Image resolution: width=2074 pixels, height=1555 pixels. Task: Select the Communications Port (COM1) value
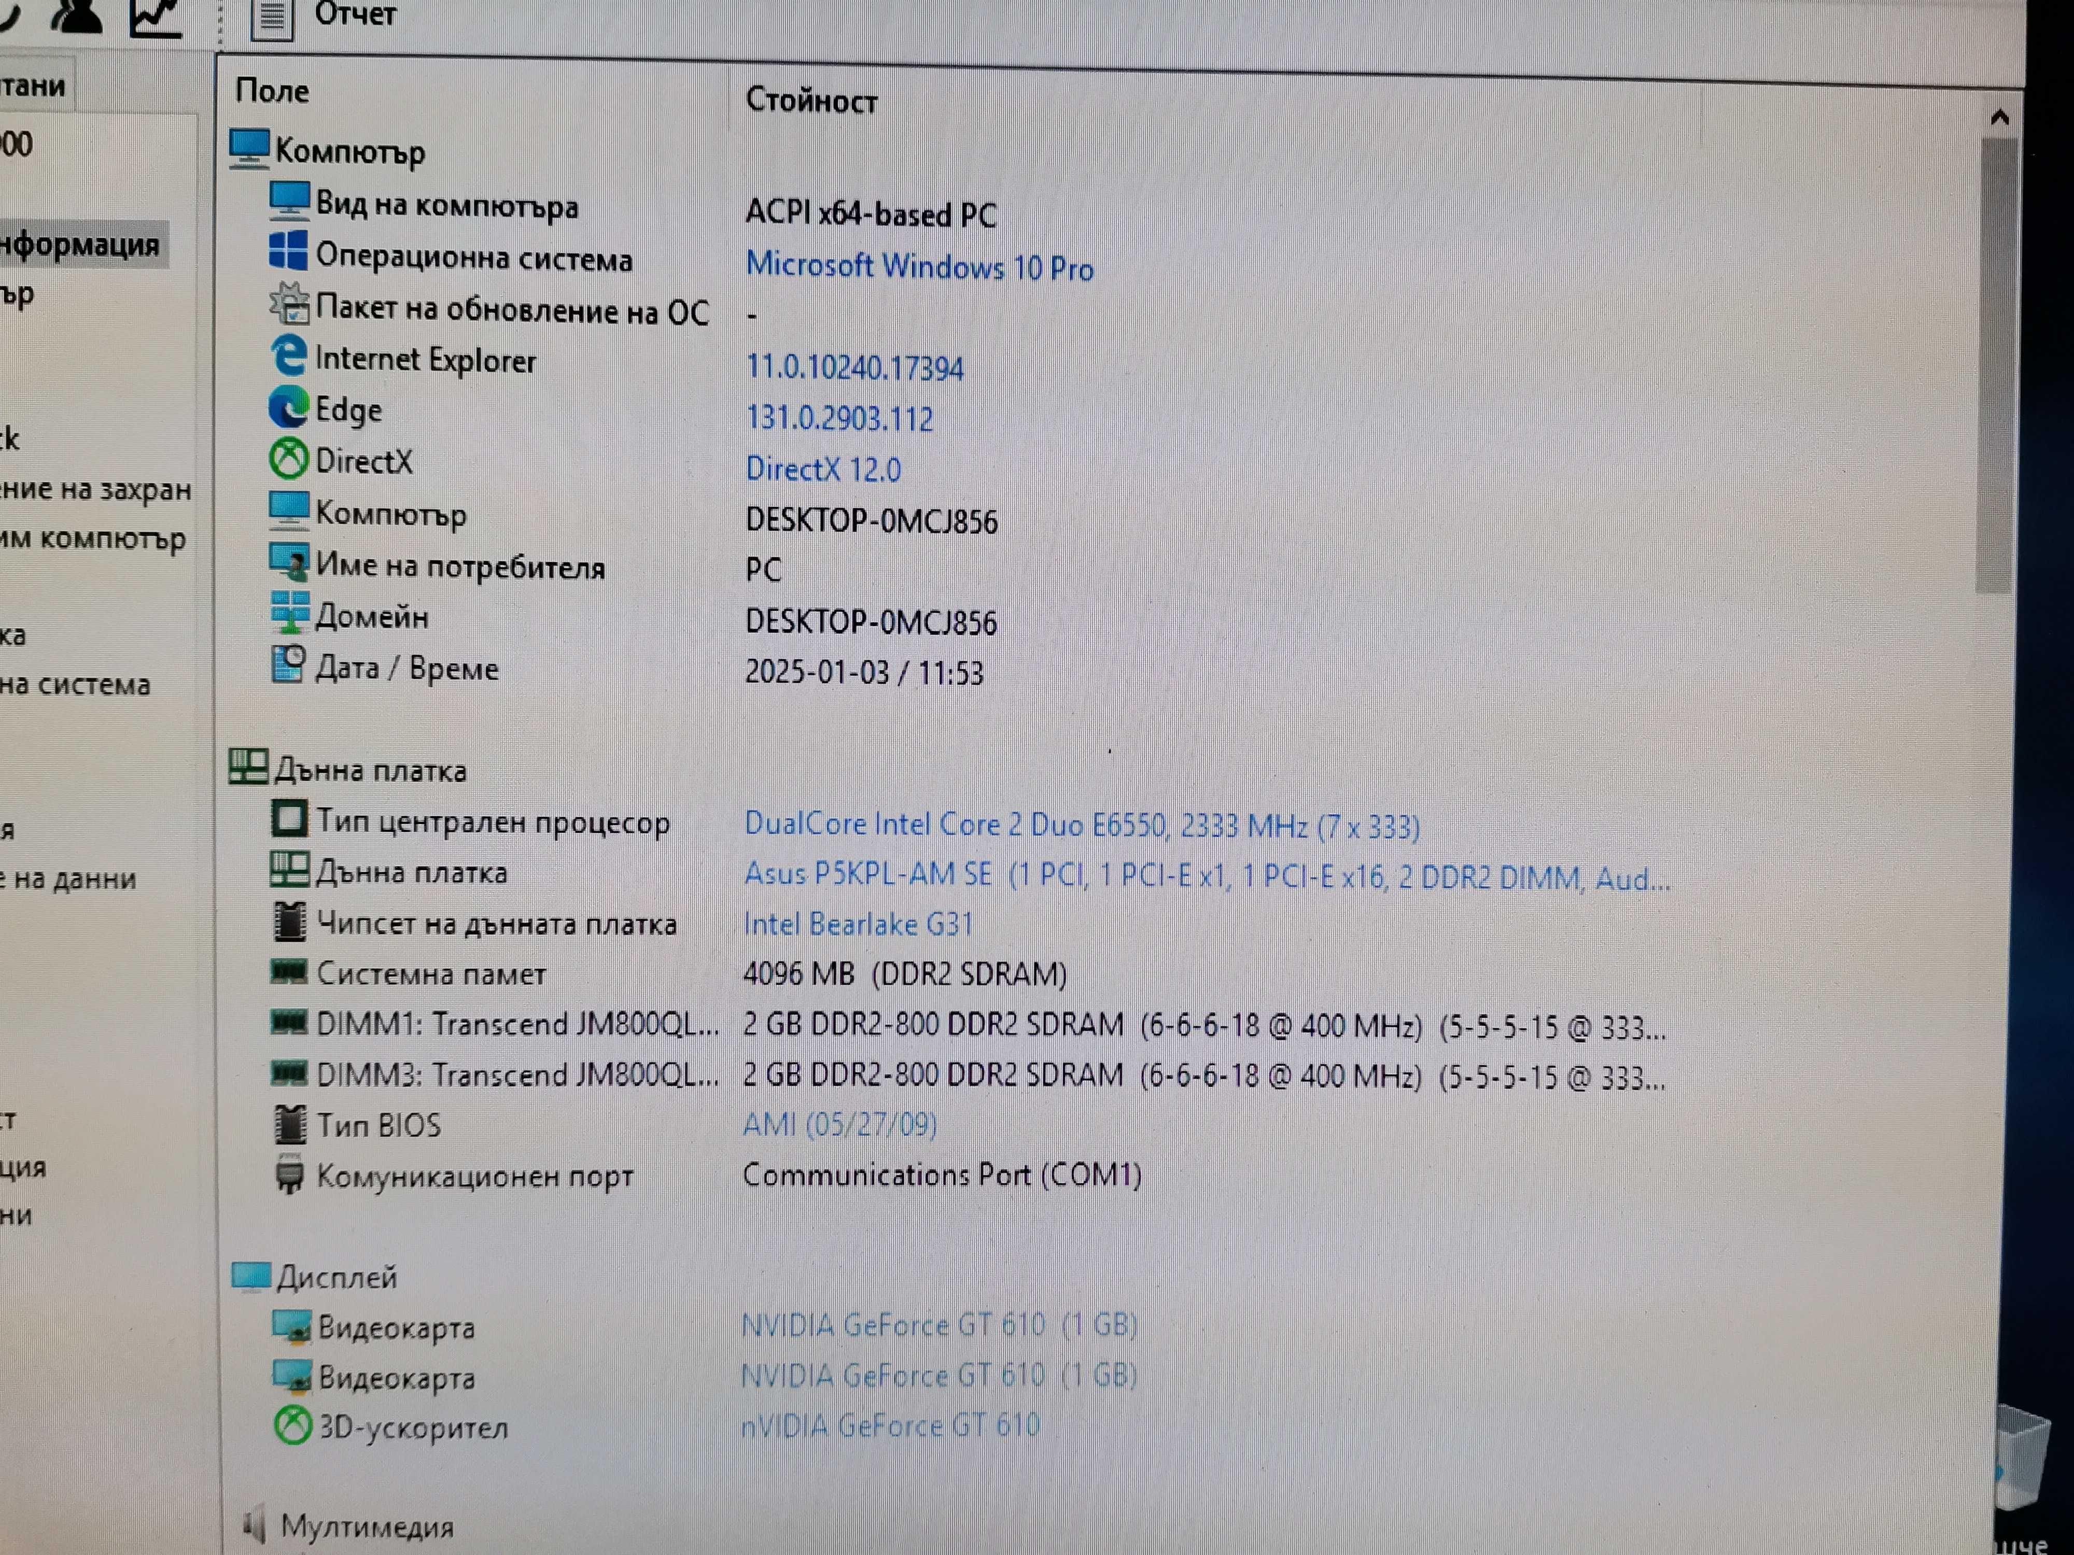coord(942,1175)
